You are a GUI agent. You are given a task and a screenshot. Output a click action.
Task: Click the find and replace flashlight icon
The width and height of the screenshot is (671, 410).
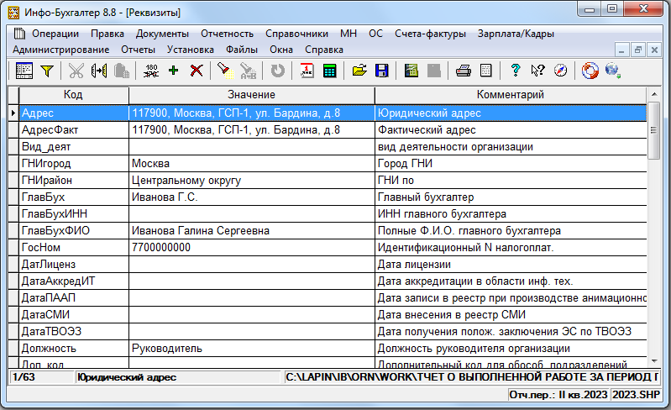point(248,71)
